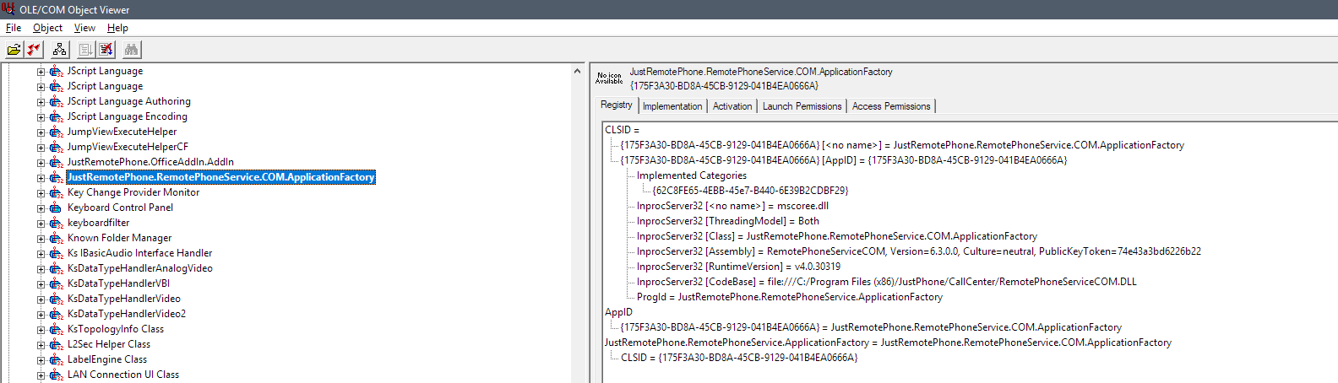Click the 'AppID' root registry line
Viewport: 1338px width, 383px height.
(618, 312)
